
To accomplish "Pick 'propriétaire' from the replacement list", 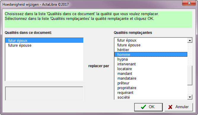I will point(151,88).
